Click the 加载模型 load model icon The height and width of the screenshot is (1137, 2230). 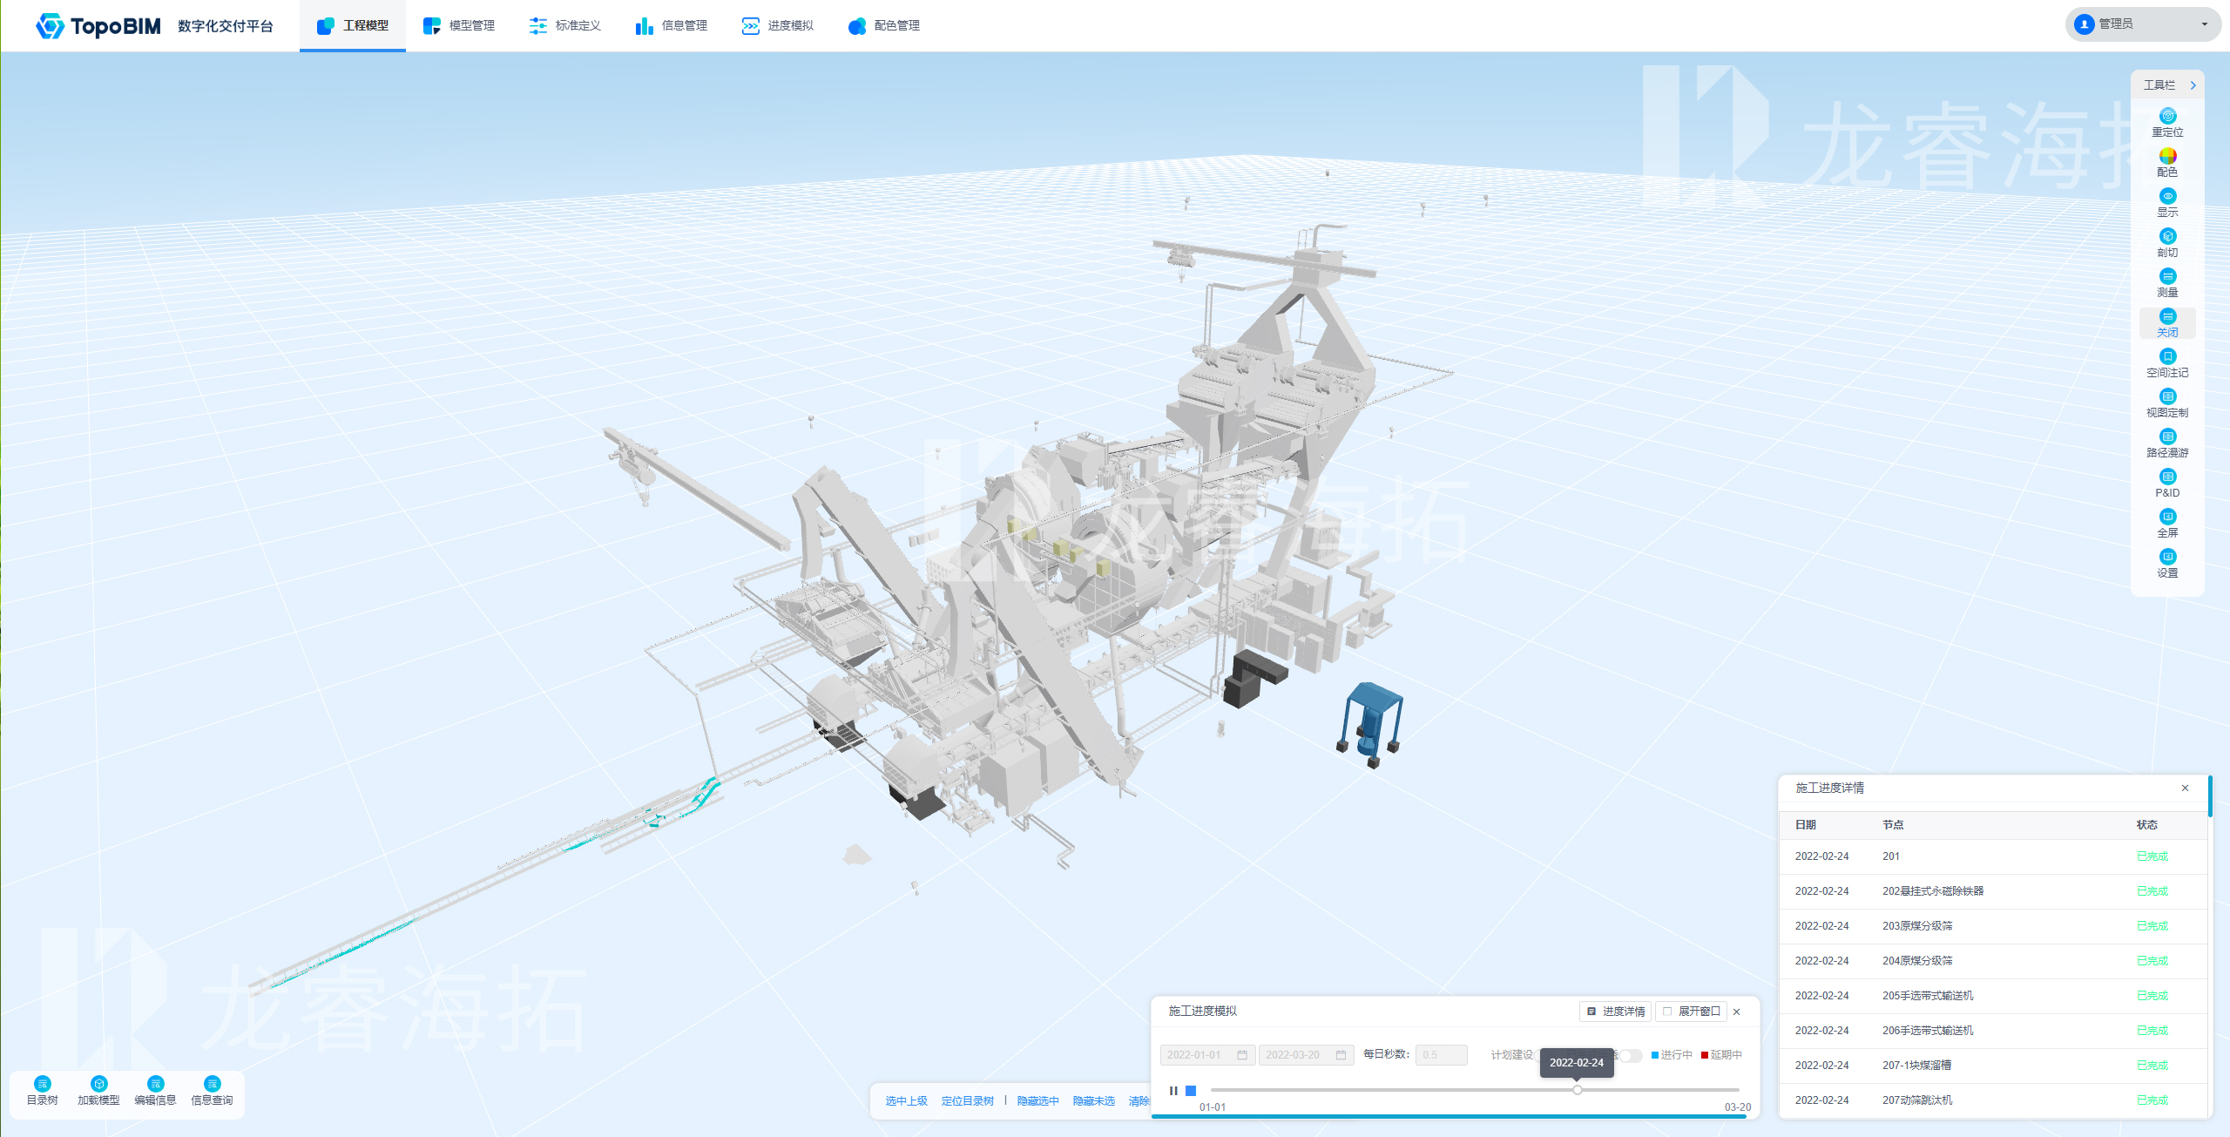pos(98,1084)
